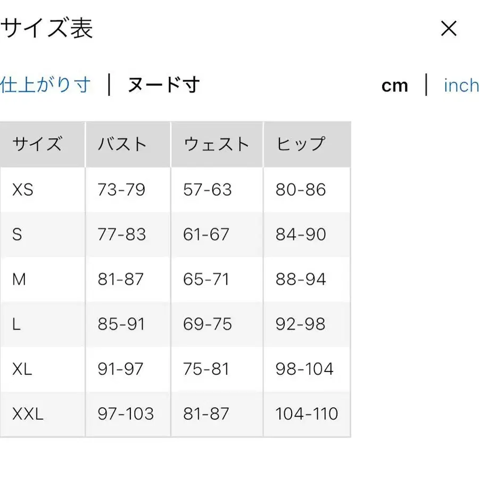Click the サイズ表 dialog title

[x=47, y=29]
